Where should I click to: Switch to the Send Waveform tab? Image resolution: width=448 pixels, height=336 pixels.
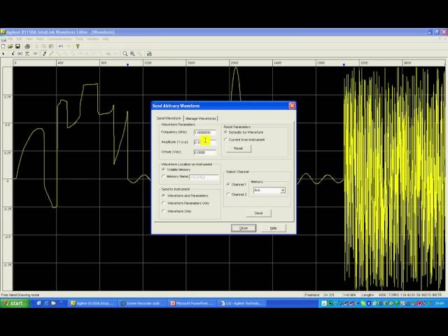click(x=169, y=118)
